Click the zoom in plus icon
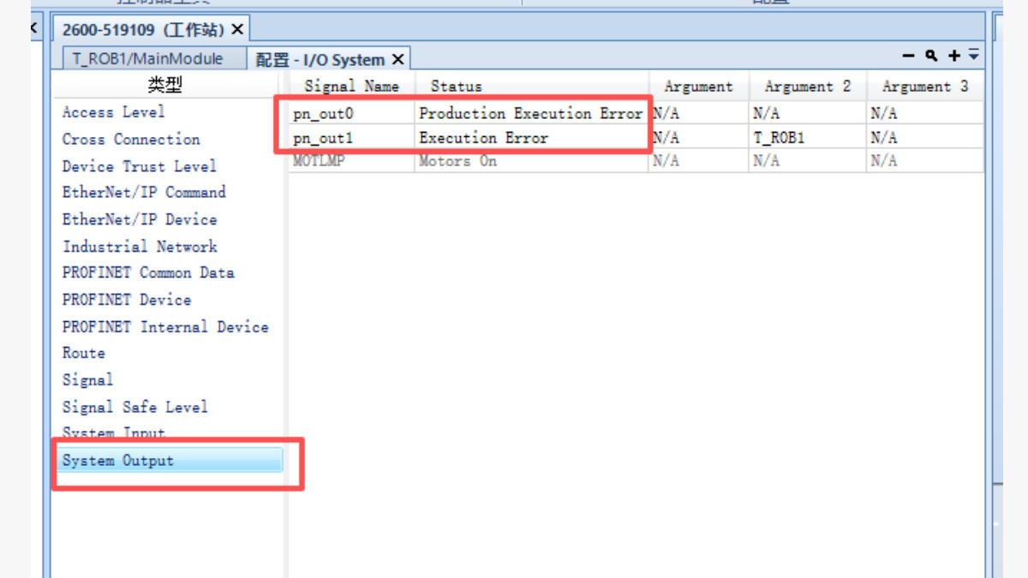The image size is (1028, 578). (x=954, y=56)
